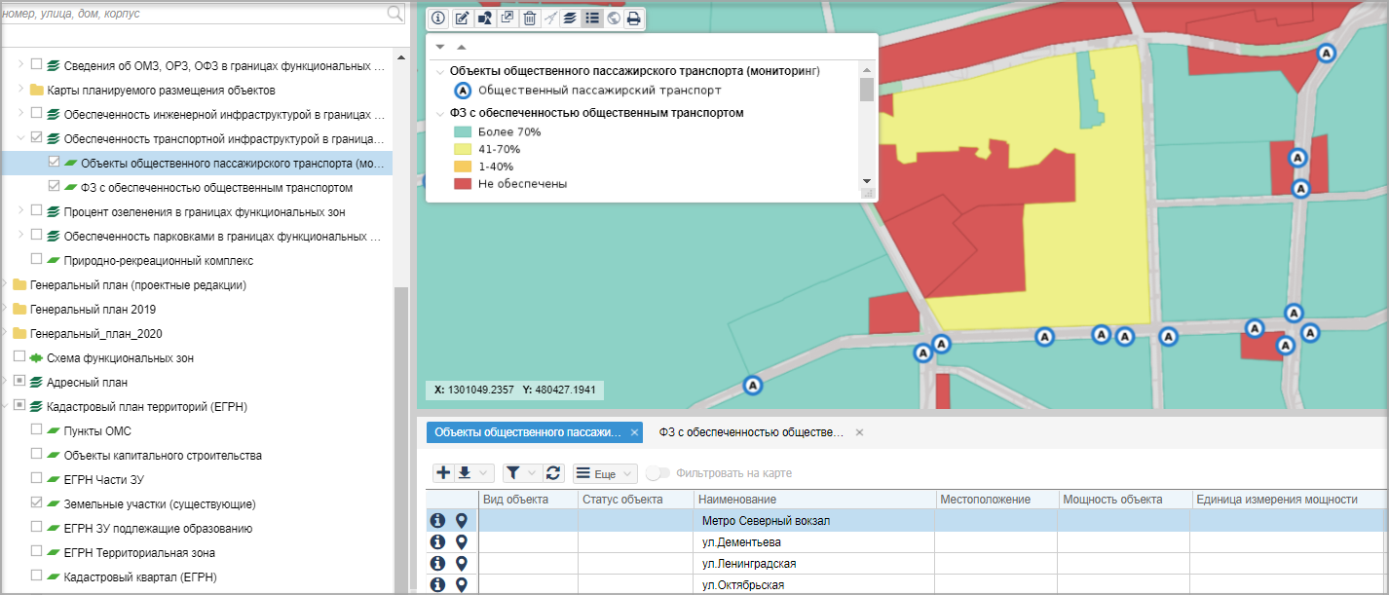The image size is (1389, 595).
Task: Close the Объекты общественного пассажирского tab
Action: click(x=635, y=432)
